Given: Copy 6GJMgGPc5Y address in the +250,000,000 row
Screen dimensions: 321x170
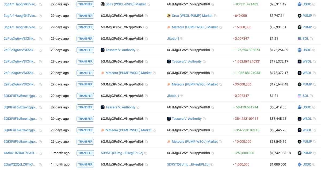Looking at the screenshot, I should point(212,153).
